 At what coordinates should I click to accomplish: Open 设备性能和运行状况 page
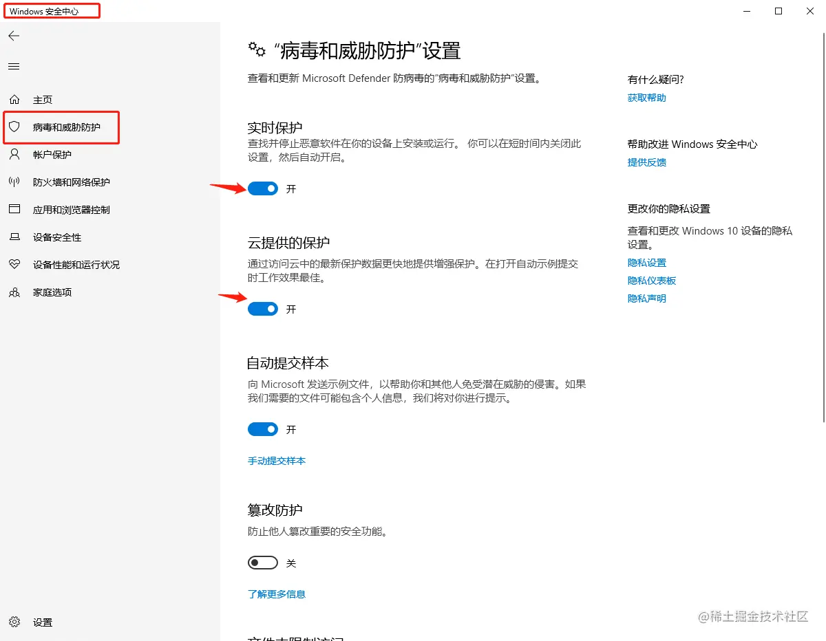(76, 265)
